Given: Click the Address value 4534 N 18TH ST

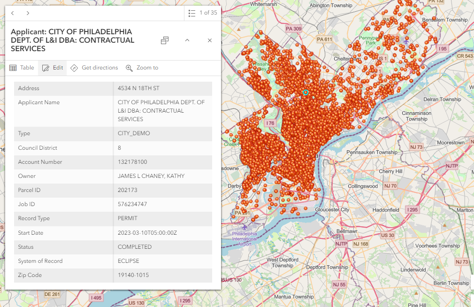Looking at the screenshot, I should (138, 88).
